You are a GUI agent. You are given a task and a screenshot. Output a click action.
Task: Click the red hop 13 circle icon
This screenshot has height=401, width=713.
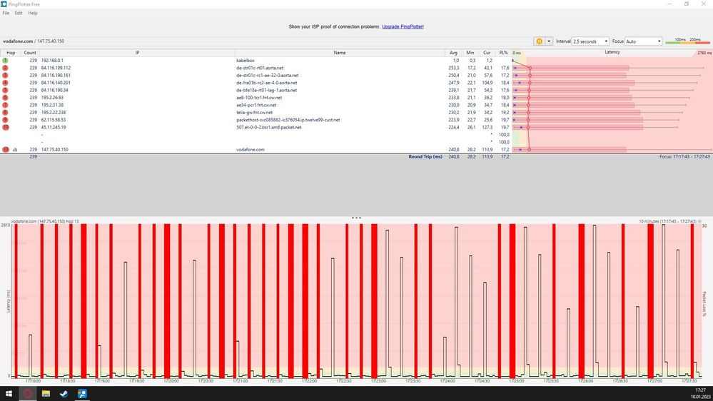[6, 149]
